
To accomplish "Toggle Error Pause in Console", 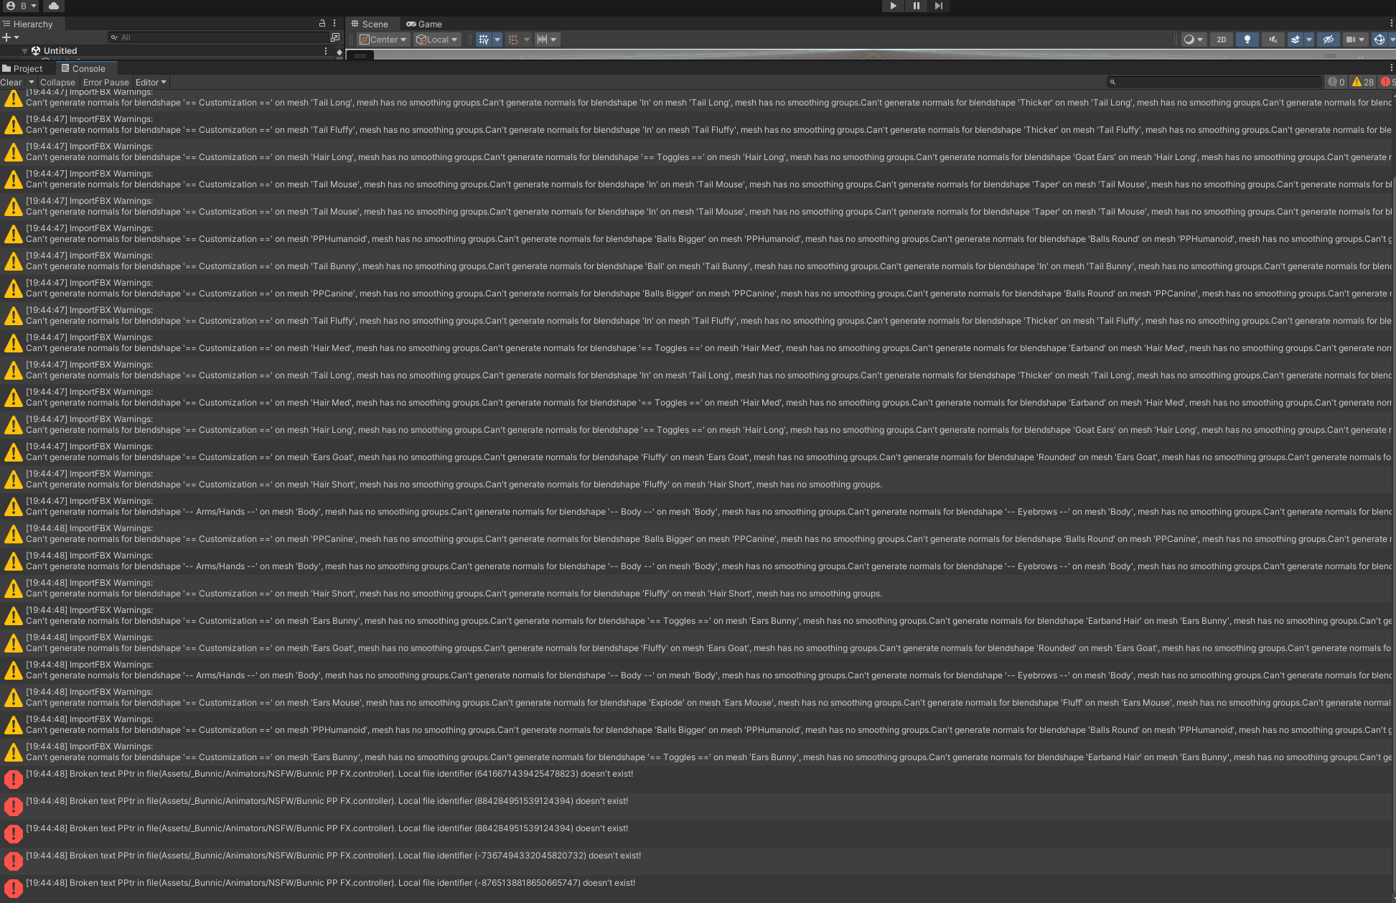I will click(106, 82).
